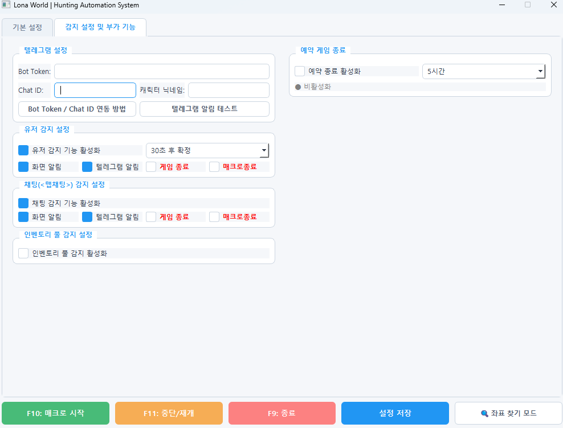Click F11: 중단/재개 orange button
This screenshot has width=563, height=428.
pyautogui.click(x=169, y=413)
